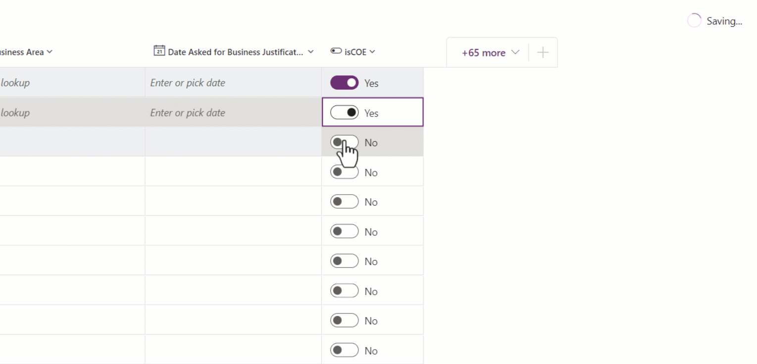Enable the isCOE toggle in the bottom row

click(x=344, y=350)
